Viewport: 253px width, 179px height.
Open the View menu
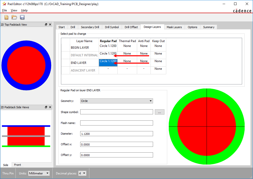14,10
